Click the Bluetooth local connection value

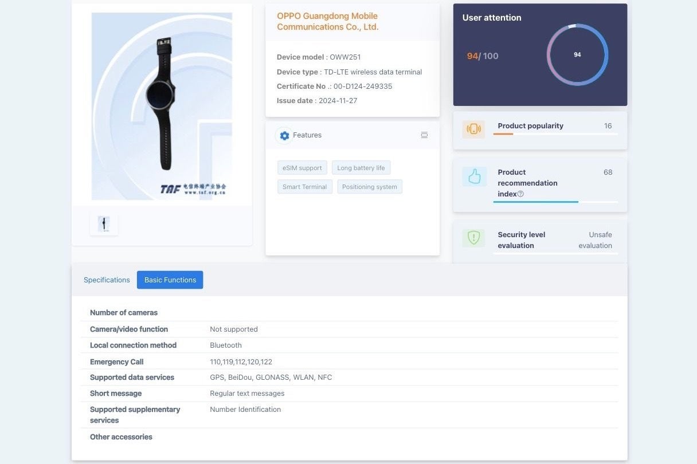[x=226, y=345]
